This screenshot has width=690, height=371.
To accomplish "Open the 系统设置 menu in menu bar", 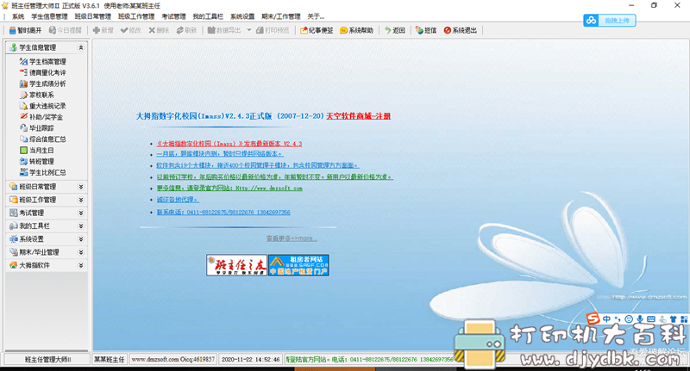I will tap(242, 16).
